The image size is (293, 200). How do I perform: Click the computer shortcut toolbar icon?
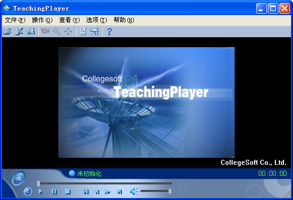[x=31, y=31]
